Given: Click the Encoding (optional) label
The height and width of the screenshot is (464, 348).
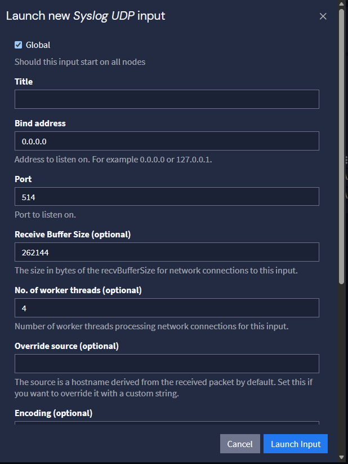Looking at the screenshot, I should (x=53, y=413).
